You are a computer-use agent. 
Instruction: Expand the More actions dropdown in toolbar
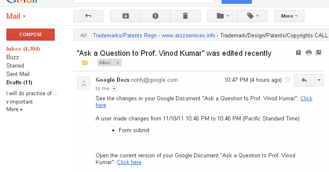(289, 16)
